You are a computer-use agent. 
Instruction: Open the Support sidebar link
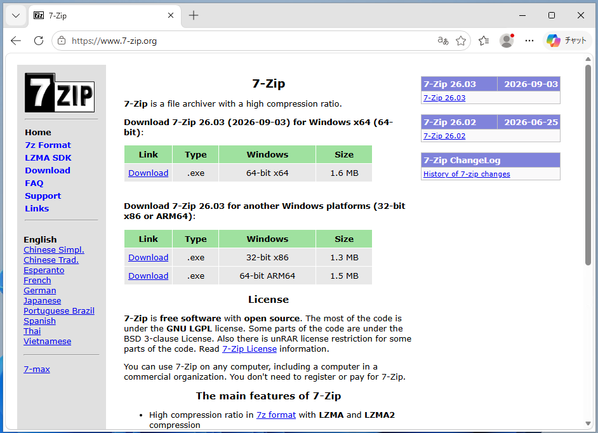coord(43,196)
